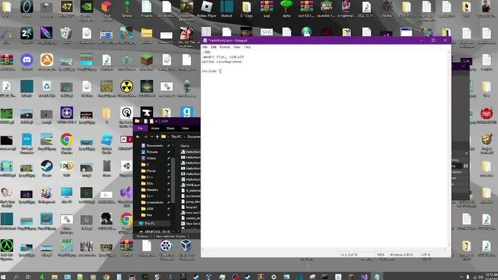Click the 100% zoom status entry
The image size is (498, 280).
(380, 254)
